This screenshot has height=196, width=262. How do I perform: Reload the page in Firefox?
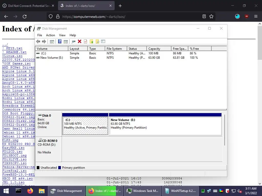(x=25, y=17)
